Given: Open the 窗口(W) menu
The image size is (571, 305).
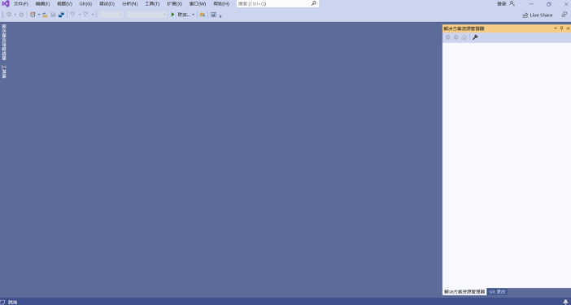Looking at the screenshot, I should 198,3.
